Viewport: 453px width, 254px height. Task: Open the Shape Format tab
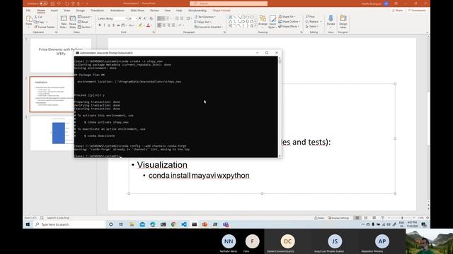point(222,11)
